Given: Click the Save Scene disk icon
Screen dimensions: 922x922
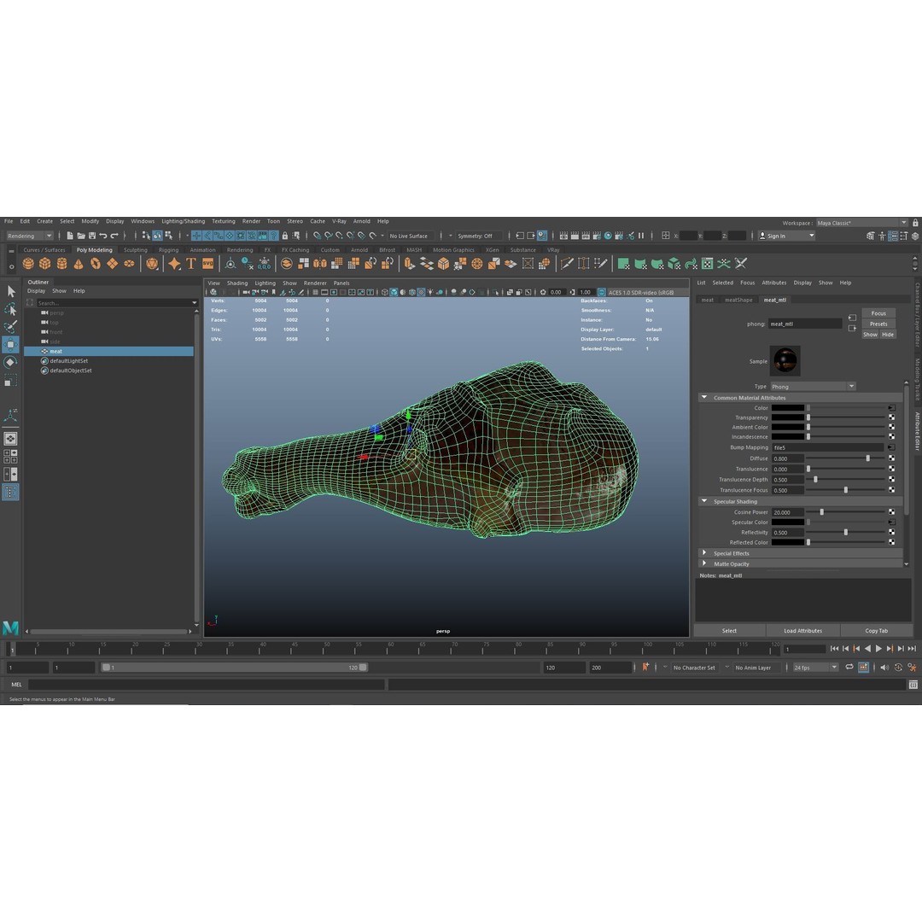Looking at the screenshot, I should click(92, 236).
